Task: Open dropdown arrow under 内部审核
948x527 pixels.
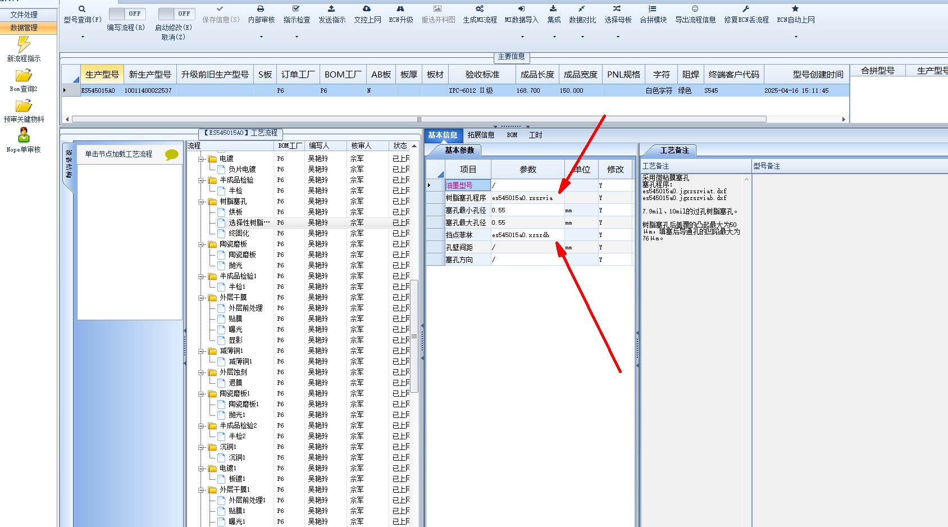Action: point(261,37)
